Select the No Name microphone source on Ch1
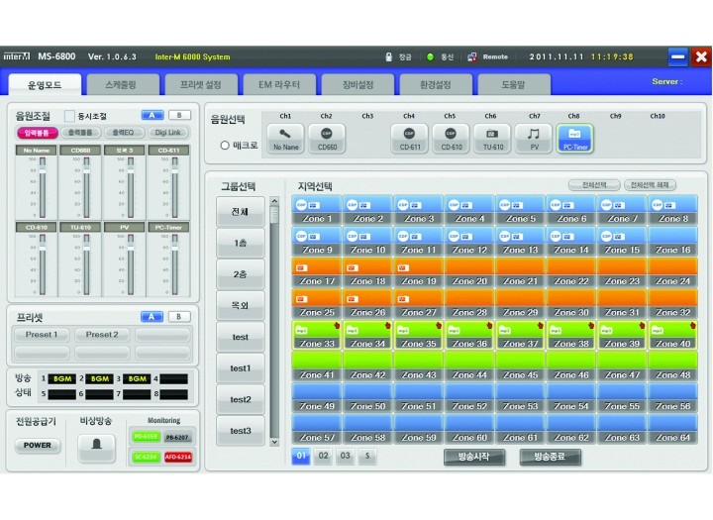Viewport: 713px width, 520px height. pyautogui.click(x=285, y=138)
